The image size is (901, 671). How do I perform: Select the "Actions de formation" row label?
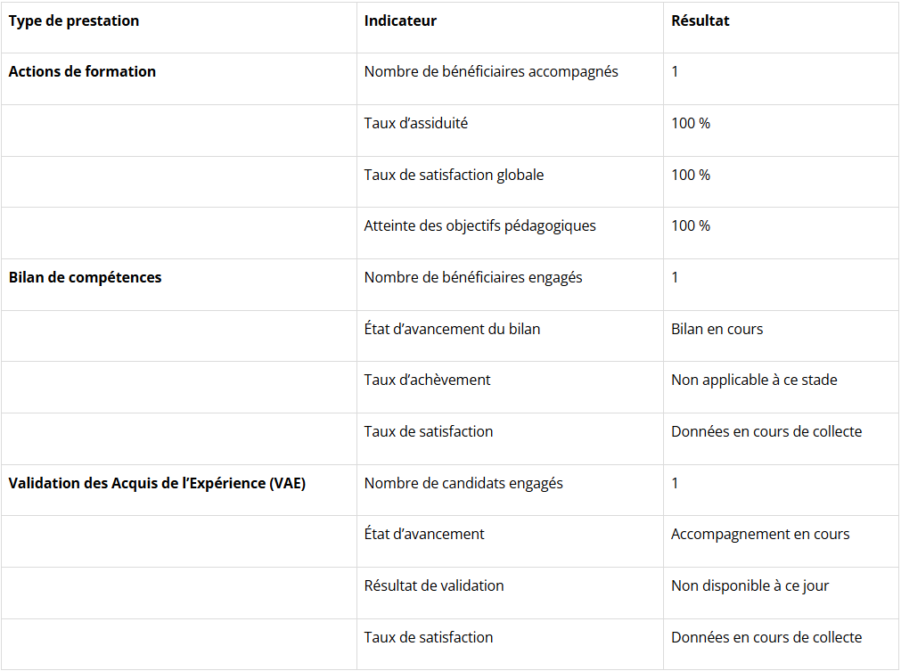[82, 71]
